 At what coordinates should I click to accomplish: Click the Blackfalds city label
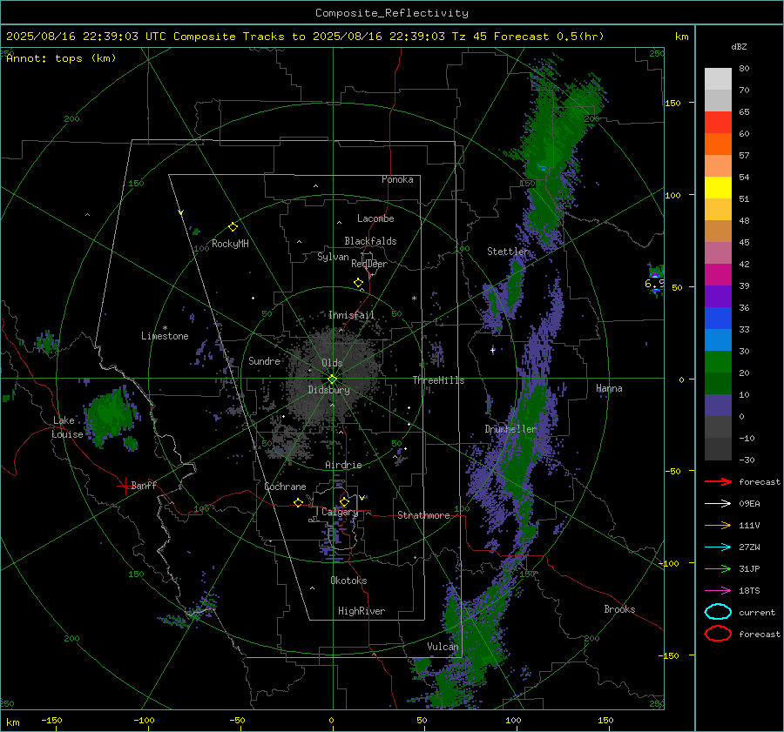(370, 241)
